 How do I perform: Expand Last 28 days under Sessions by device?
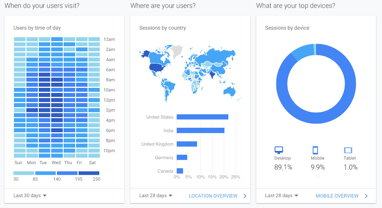click(x=282, y=196)
